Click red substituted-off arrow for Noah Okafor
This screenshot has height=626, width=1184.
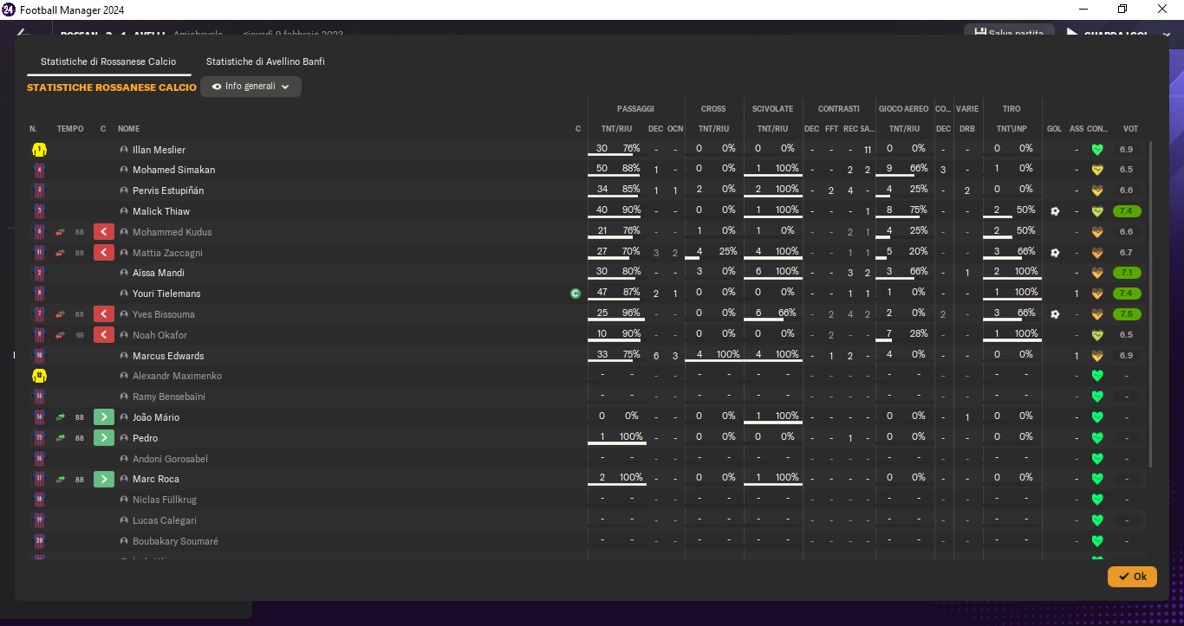[104, 335]
